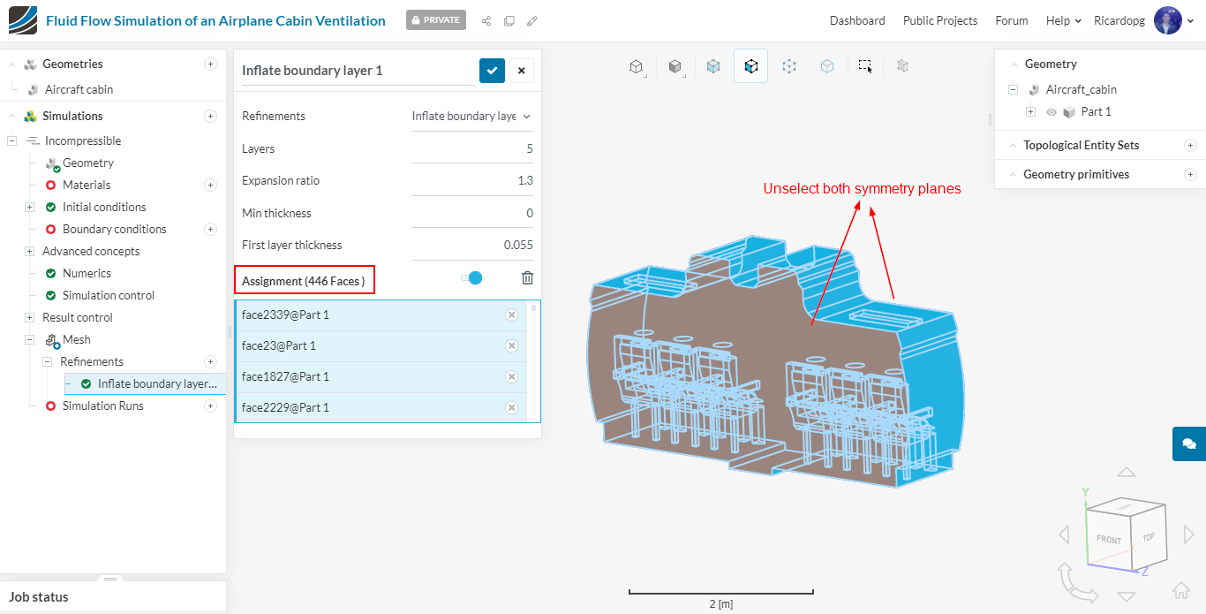The height and width of the screenshot is (614, 1206).
Task: Open the Help dropdown menu
Action: click(1063, 20)
